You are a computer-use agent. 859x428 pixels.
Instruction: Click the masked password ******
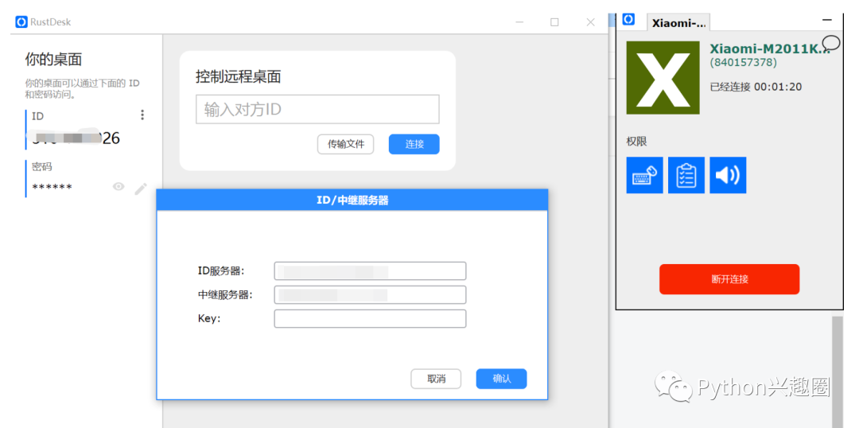tap(52, 188)
